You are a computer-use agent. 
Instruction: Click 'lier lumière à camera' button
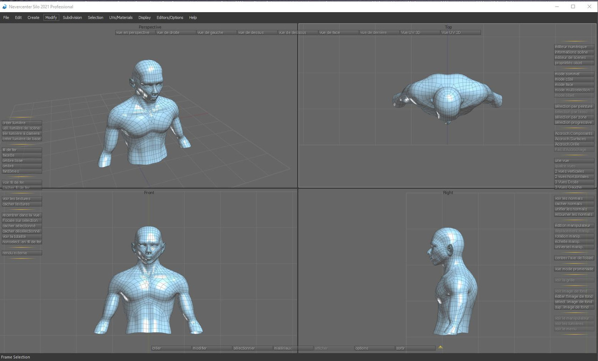(x=21, y=134)
